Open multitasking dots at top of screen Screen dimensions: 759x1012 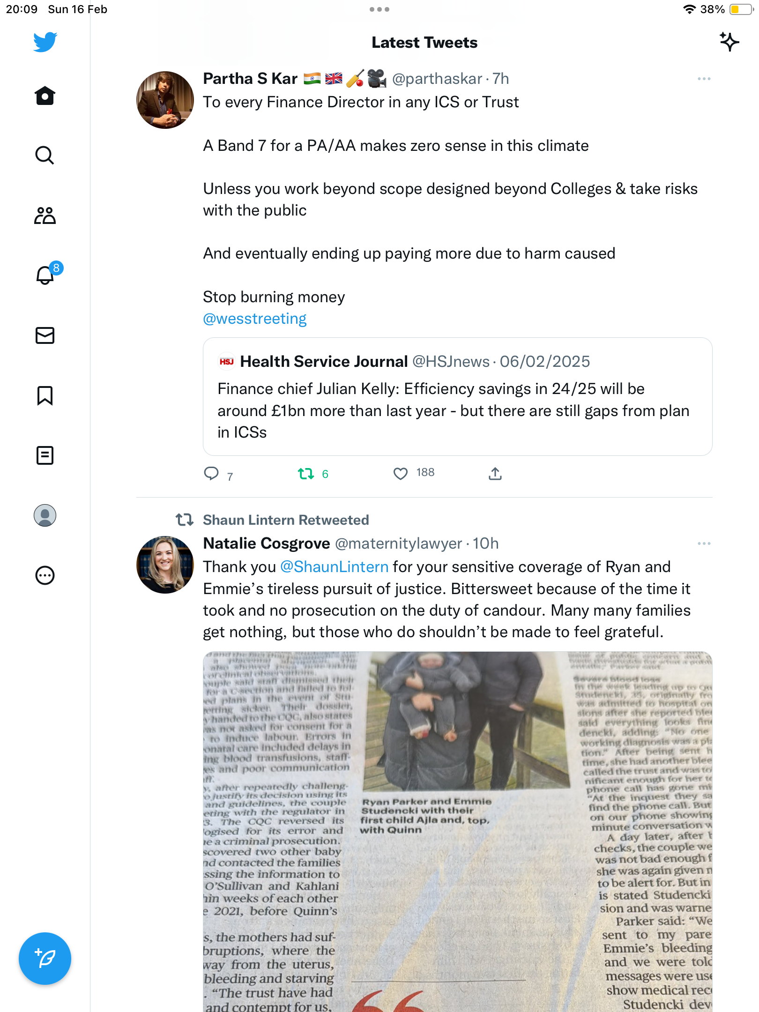(379, 9)
